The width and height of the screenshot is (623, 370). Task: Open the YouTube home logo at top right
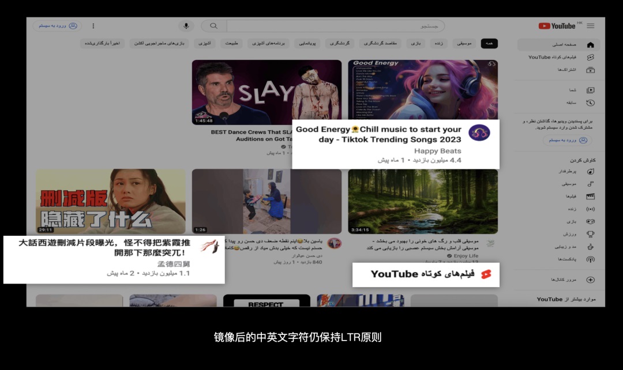[556, 25]
